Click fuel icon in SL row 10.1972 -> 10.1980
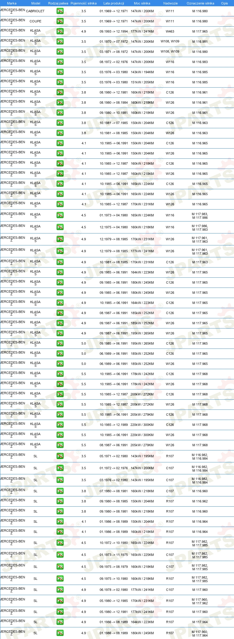Screen dimensions: 234x639 (x=60, y=543)
